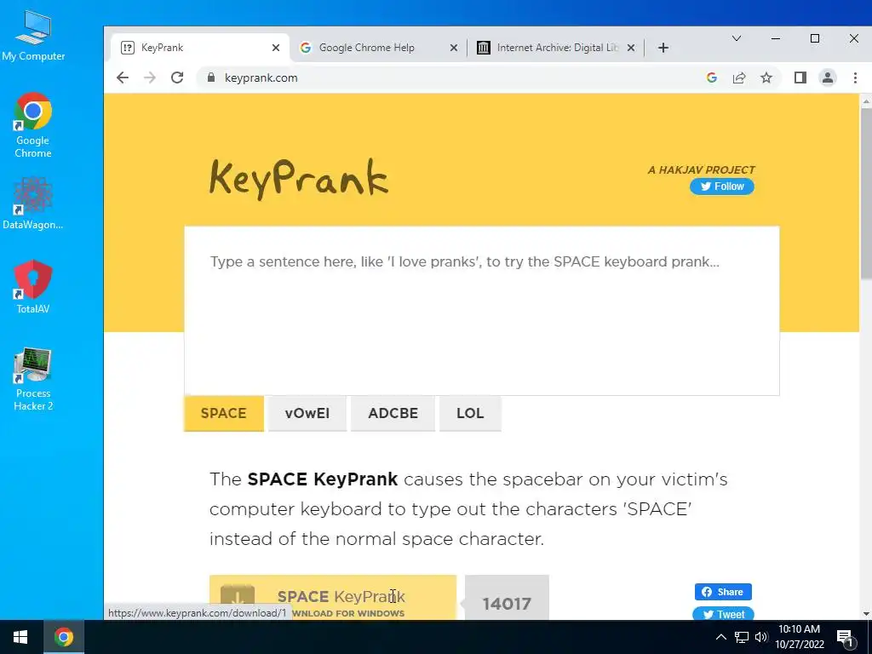Open the Windows Start menu
Image resolution: width=872 pixels, height=654 pixels.
tap(20, 637)
